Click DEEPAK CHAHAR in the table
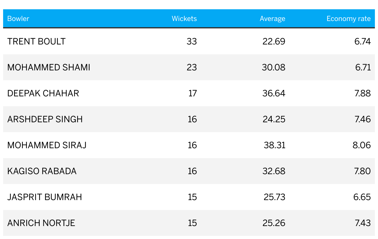378x239 pixels. coord(43,93)
